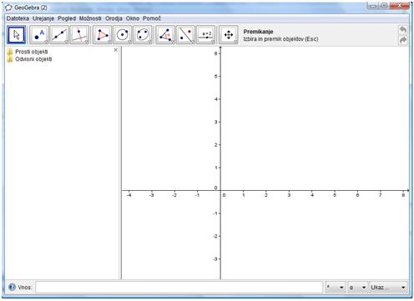The height and width of the screenshot is (301, 414).
Task: Open the Ukaz command dropdown
Action: point(388,288)
